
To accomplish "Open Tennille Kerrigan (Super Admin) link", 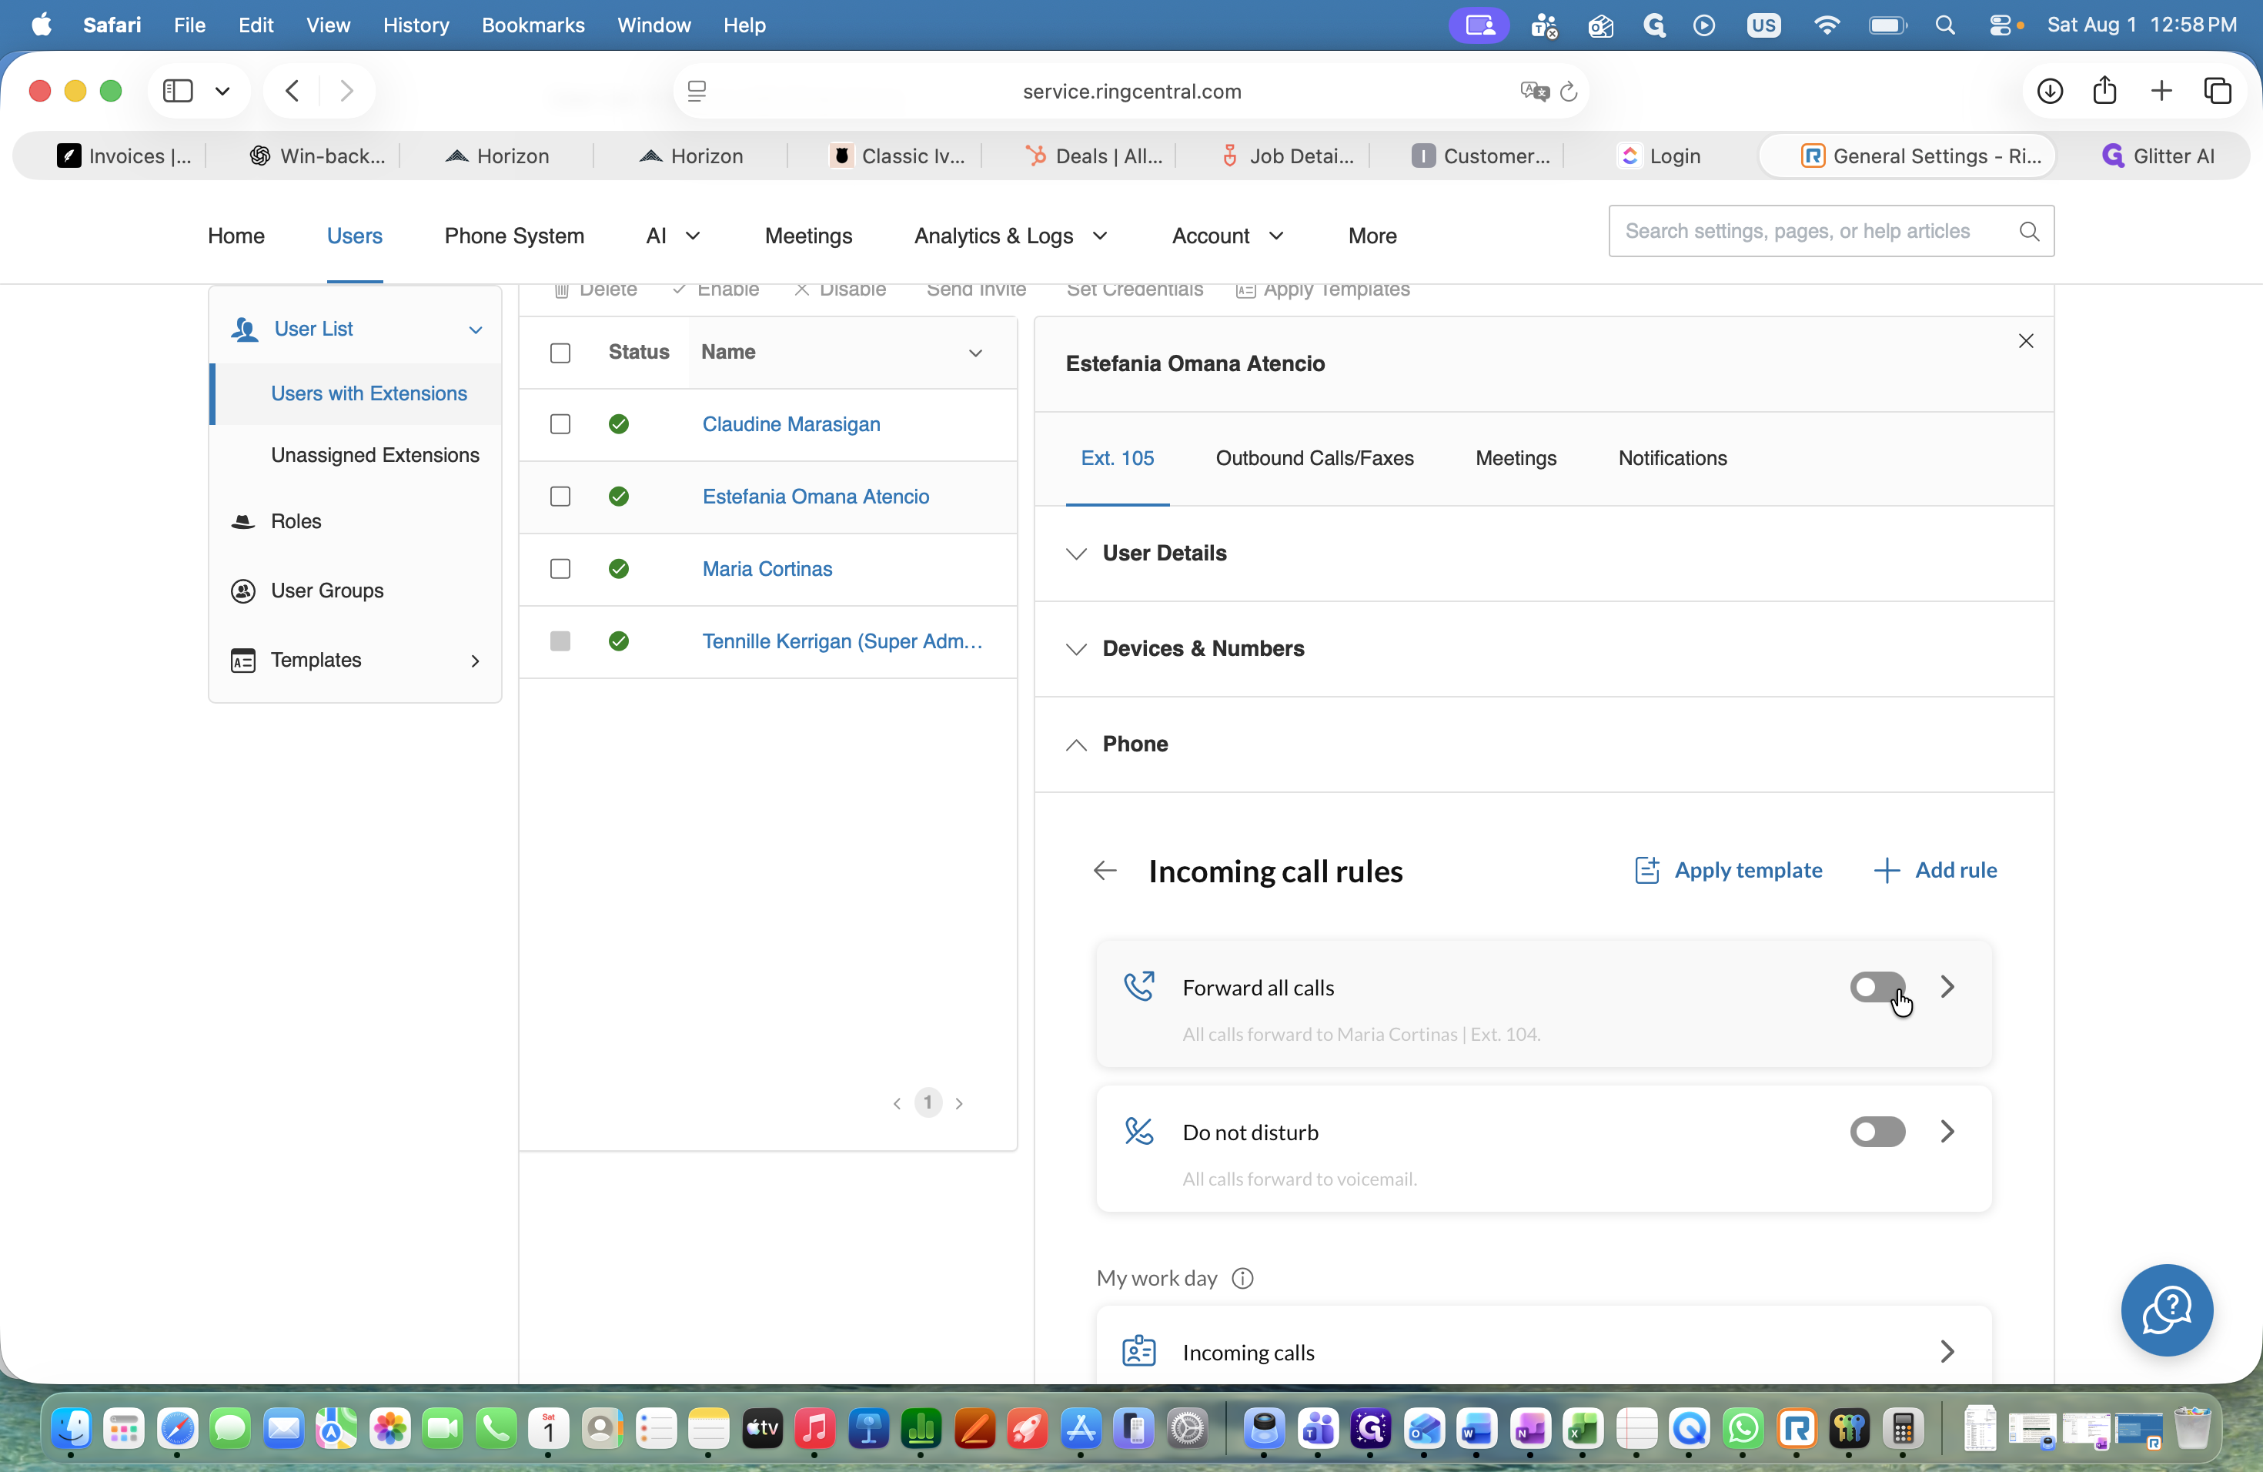I will pyautogui.click(x=842, y=641).
